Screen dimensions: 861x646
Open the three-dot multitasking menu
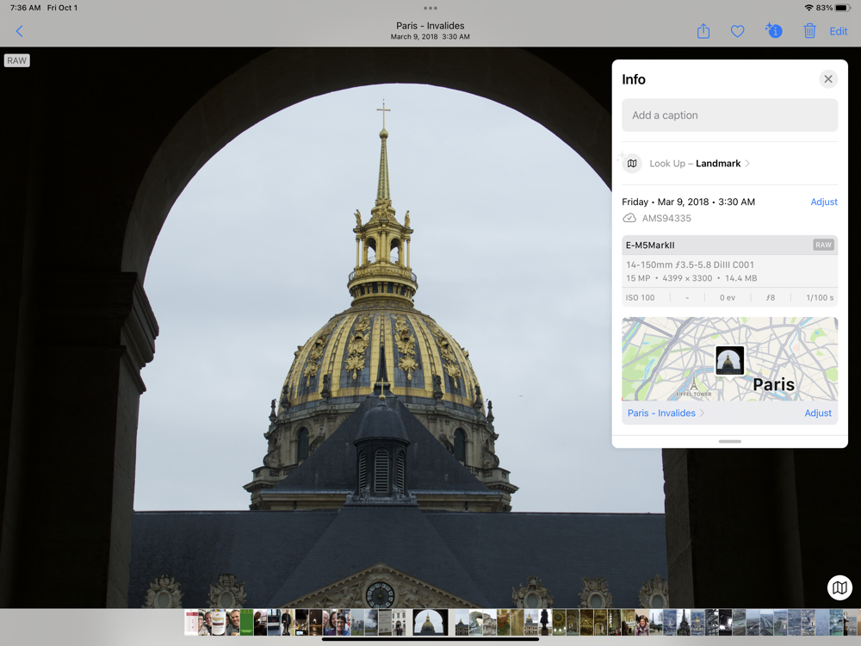point(430,9)
